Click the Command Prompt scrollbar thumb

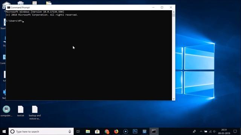click(x=174, y=15)
